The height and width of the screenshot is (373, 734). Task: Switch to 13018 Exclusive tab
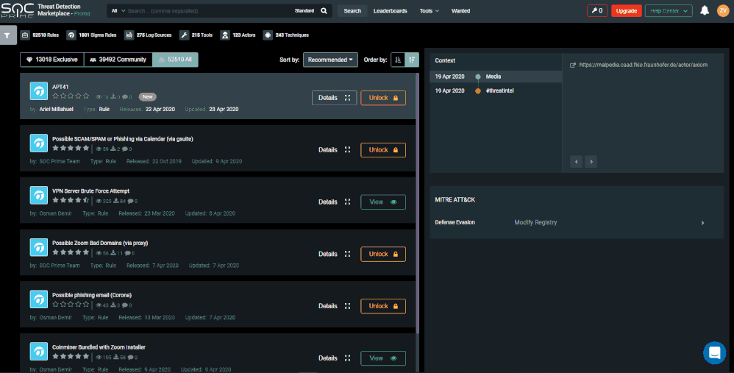tap(52, 60)
